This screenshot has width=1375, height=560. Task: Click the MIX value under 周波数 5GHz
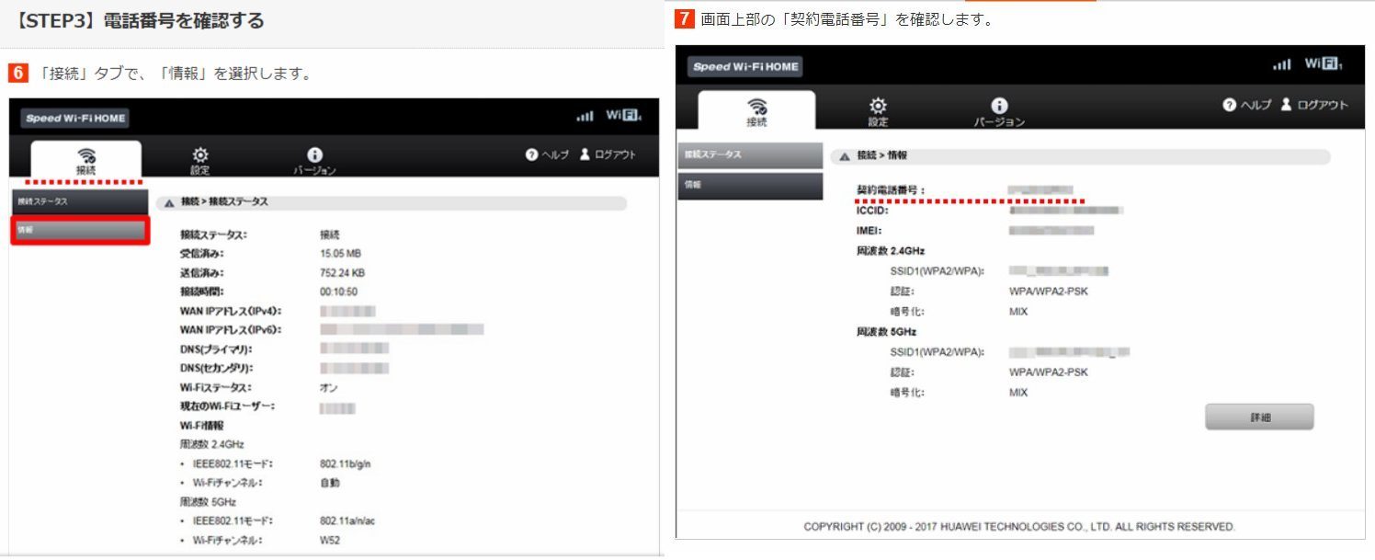(x=1017, y=393)
